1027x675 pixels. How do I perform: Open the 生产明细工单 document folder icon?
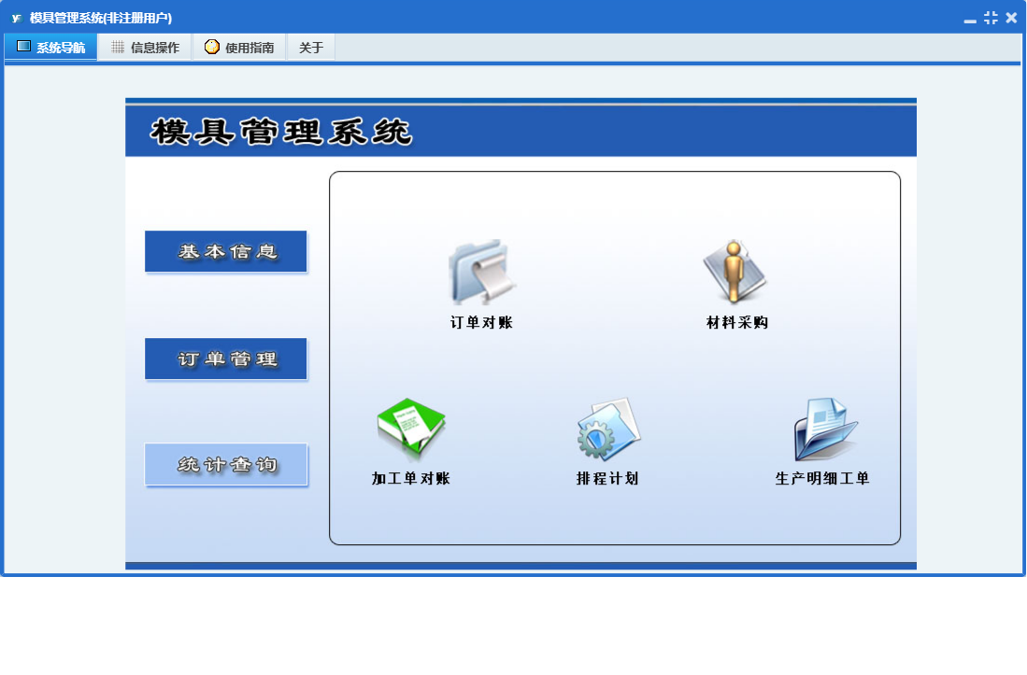pyautogui.click(x=825, y=429)
